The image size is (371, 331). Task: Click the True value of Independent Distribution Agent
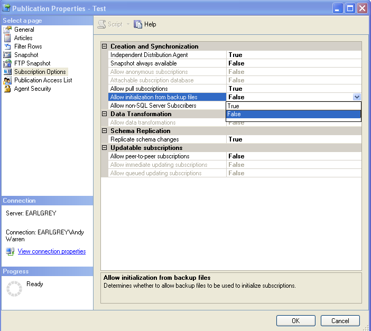point(235,55)
